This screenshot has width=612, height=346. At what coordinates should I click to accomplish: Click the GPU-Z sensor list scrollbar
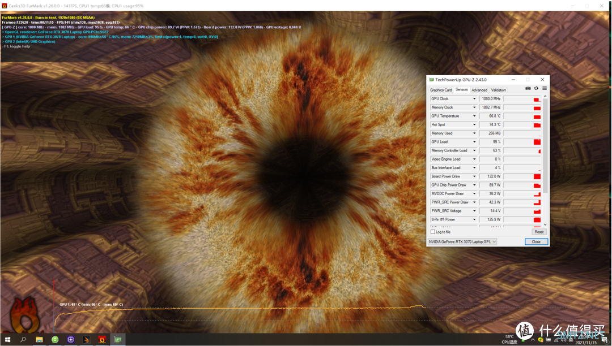[545, 146]
